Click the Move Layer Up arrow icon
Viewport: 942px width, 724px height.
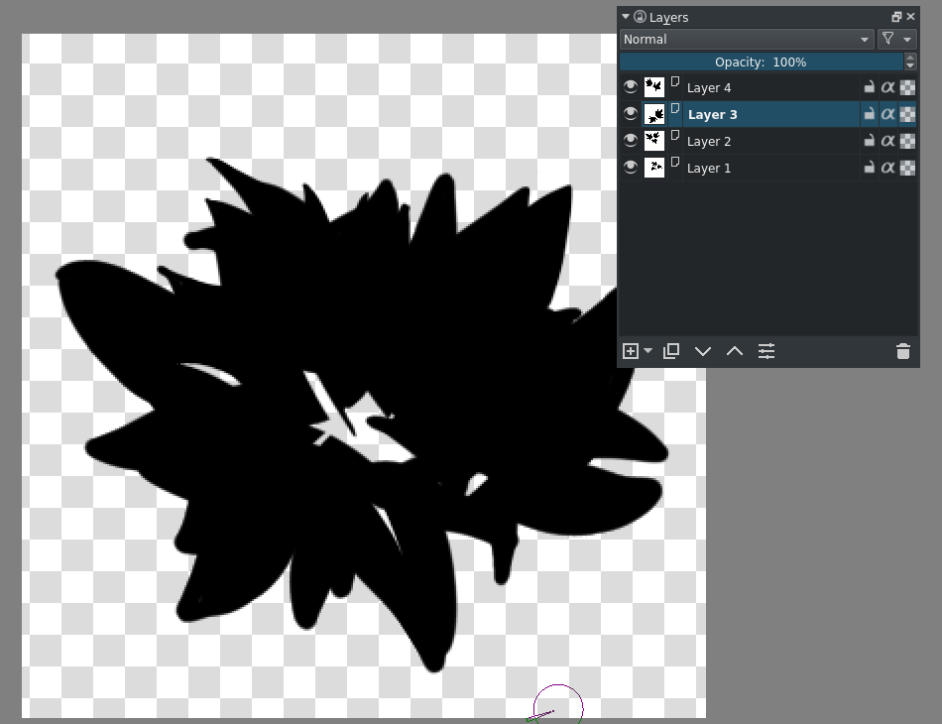735,351
